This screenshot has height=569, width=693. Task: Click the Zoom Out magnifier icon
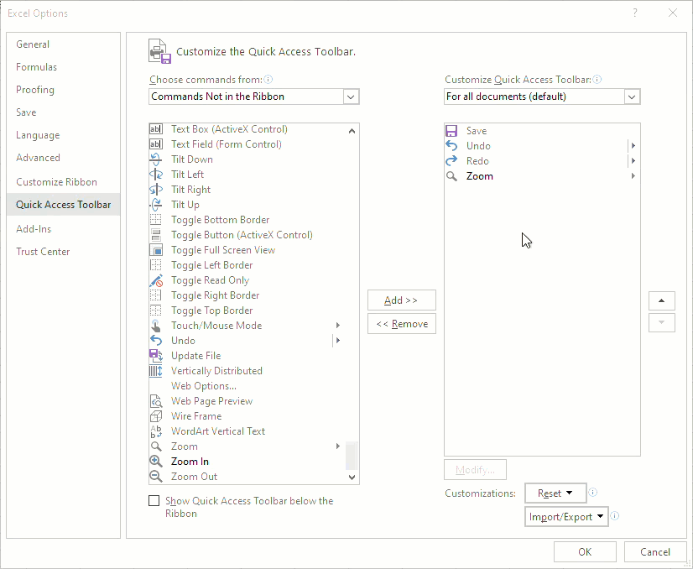point(155,476)
